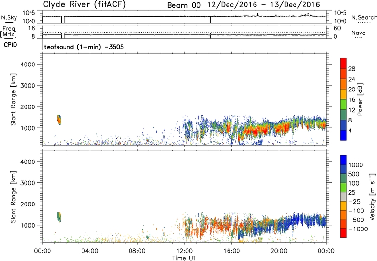377x261 pixels.
Task: Click the -1000 value on the velocity colorbar
Action: 358,229
